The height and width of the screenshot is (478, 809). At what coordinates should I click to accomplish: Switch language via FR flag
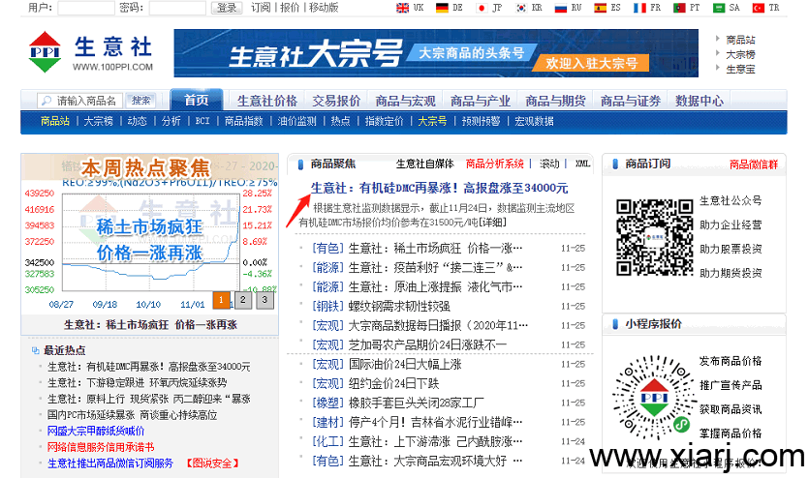click(x=639, y=8)
